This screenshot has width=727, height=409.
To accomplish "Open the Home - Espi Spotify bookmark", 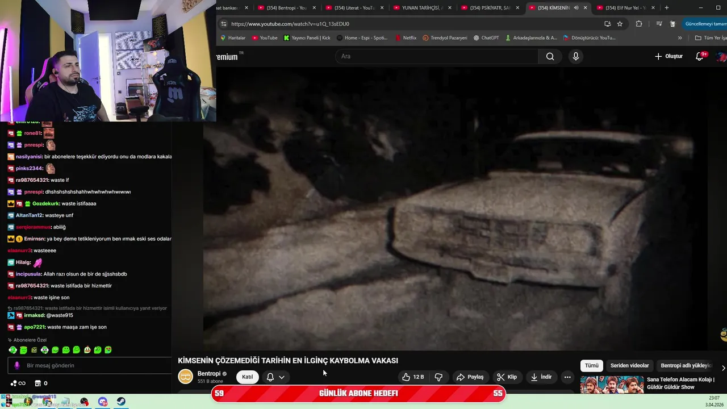I will [362, 38].
